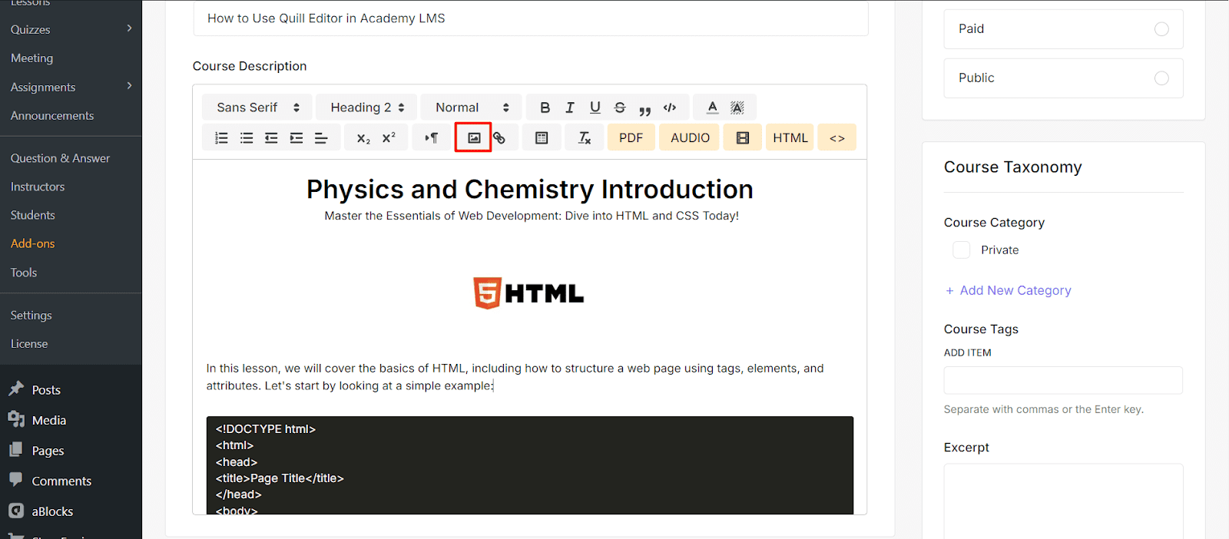
Task: Click the course title input field
Action: point(531,18)
